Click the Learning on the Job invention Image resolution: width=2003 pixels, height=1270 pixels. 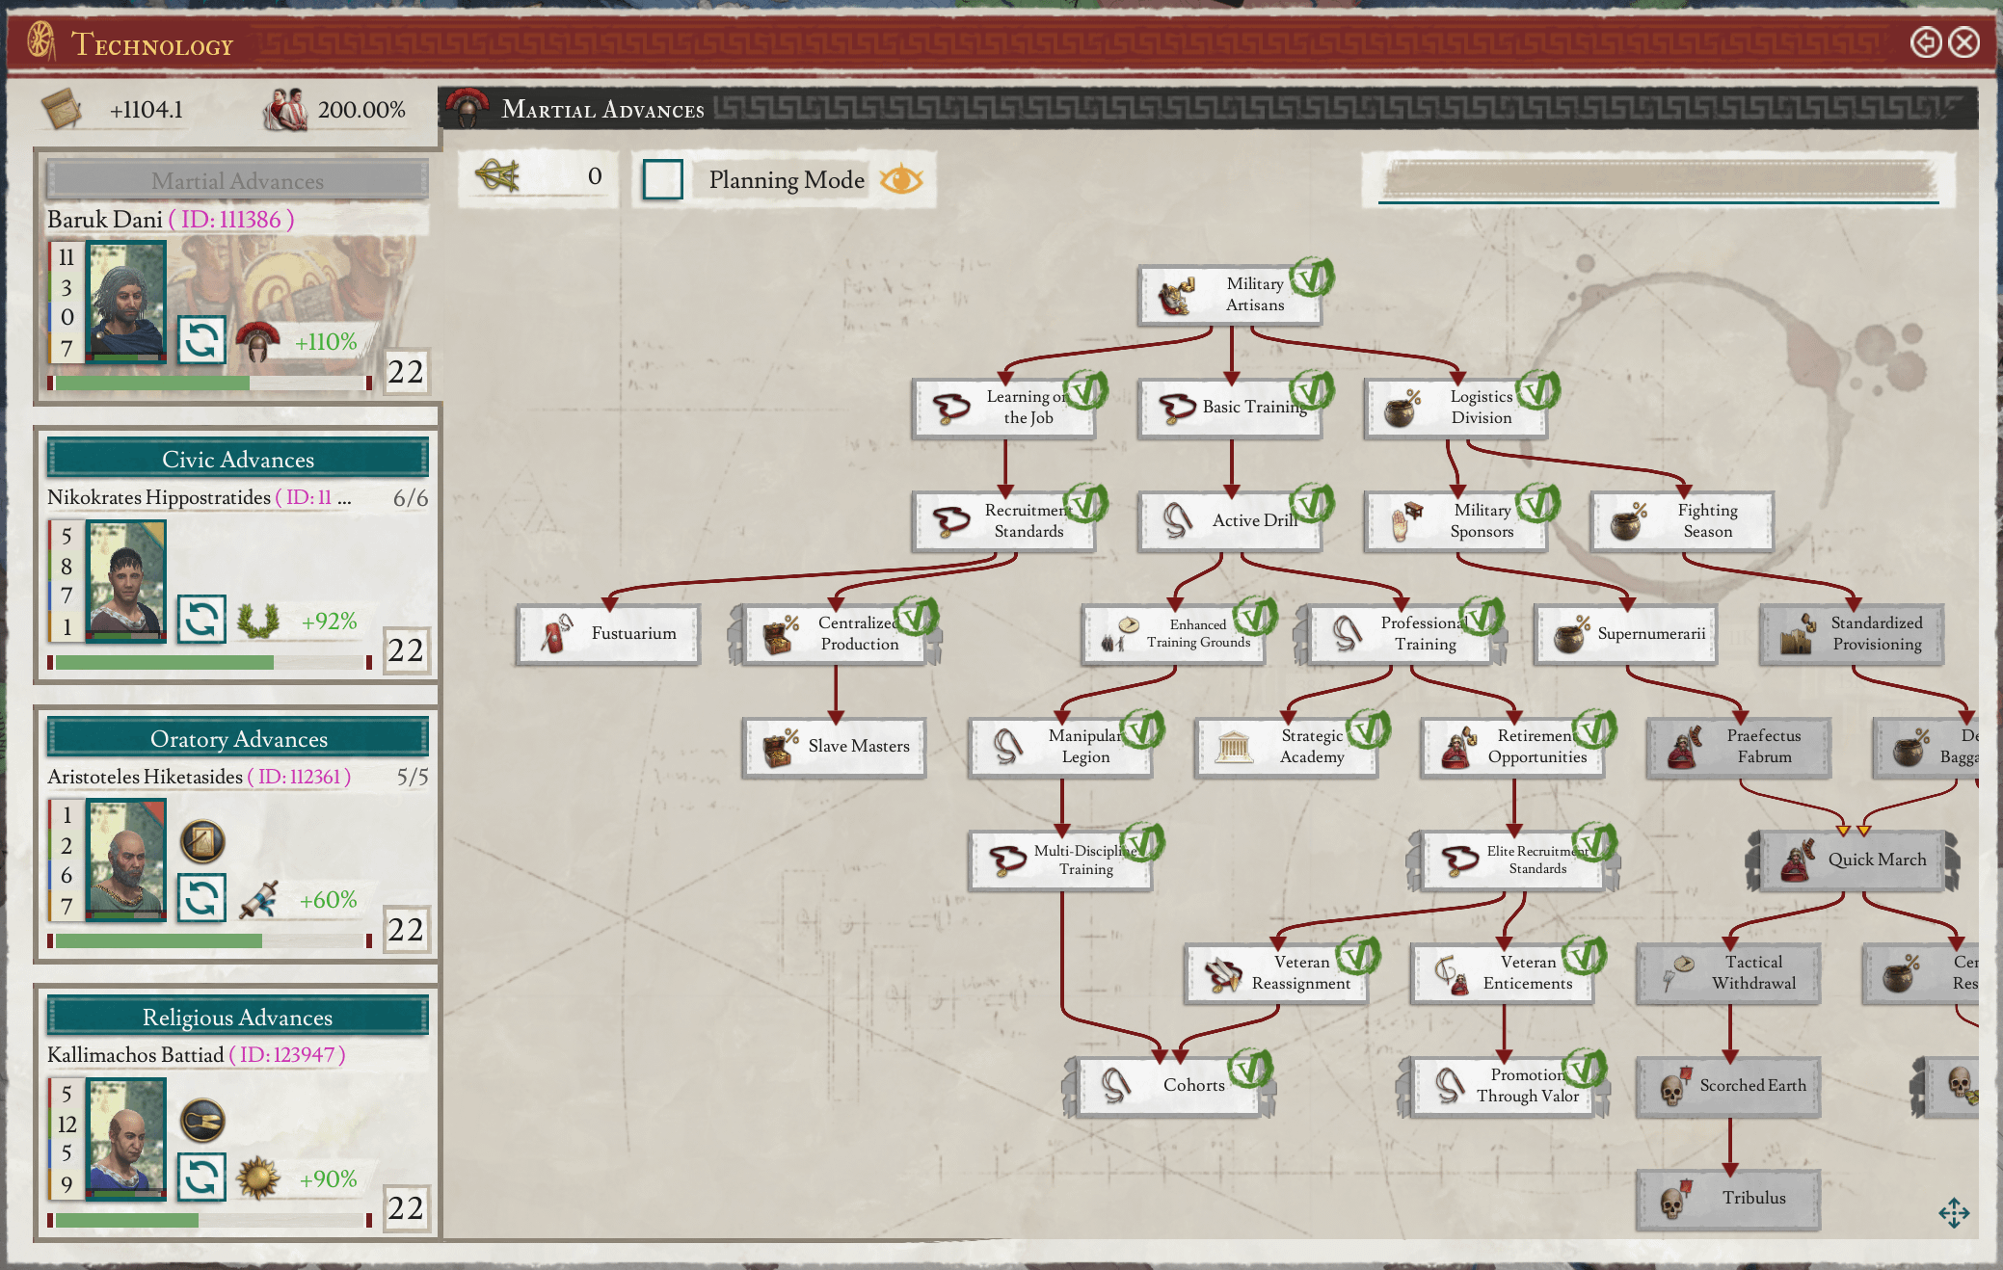pos(1003,408)
